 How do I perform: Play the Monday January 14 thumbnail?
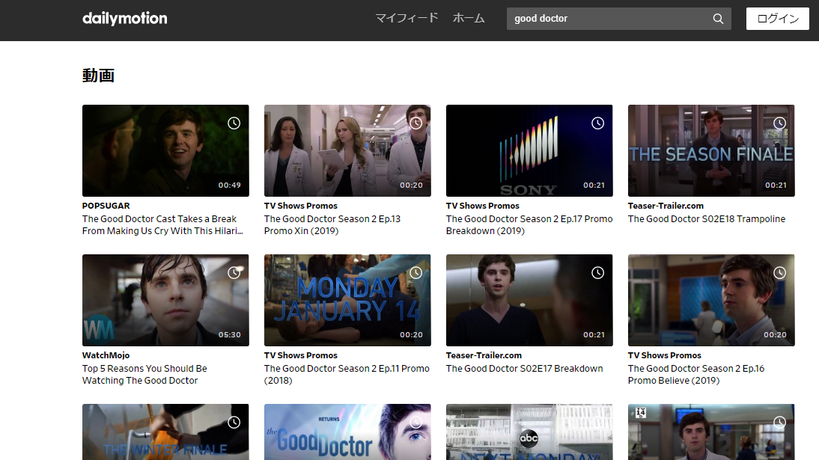point(347,300)
